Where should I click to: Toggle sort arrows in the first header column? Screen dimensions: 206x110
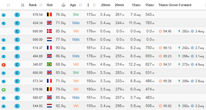(9, 5)
